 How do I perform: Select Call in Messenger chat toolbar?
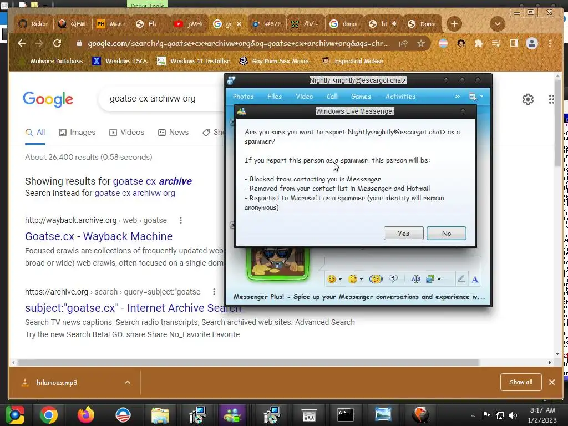[332, 97]
